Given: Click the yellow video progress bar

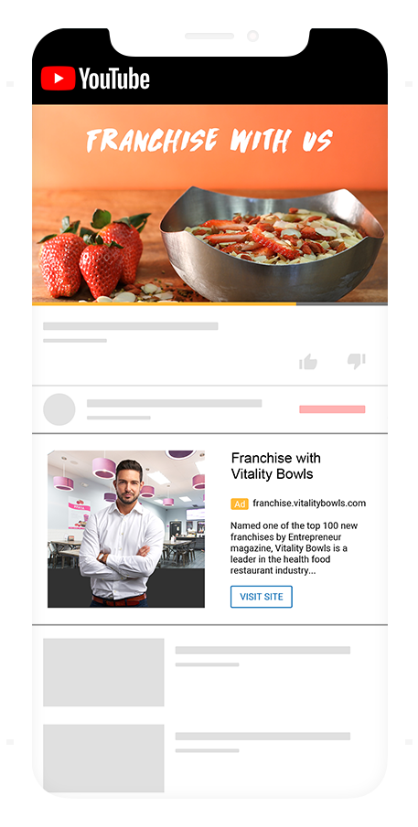Looking at the screenshot, I should click(164, 303).
